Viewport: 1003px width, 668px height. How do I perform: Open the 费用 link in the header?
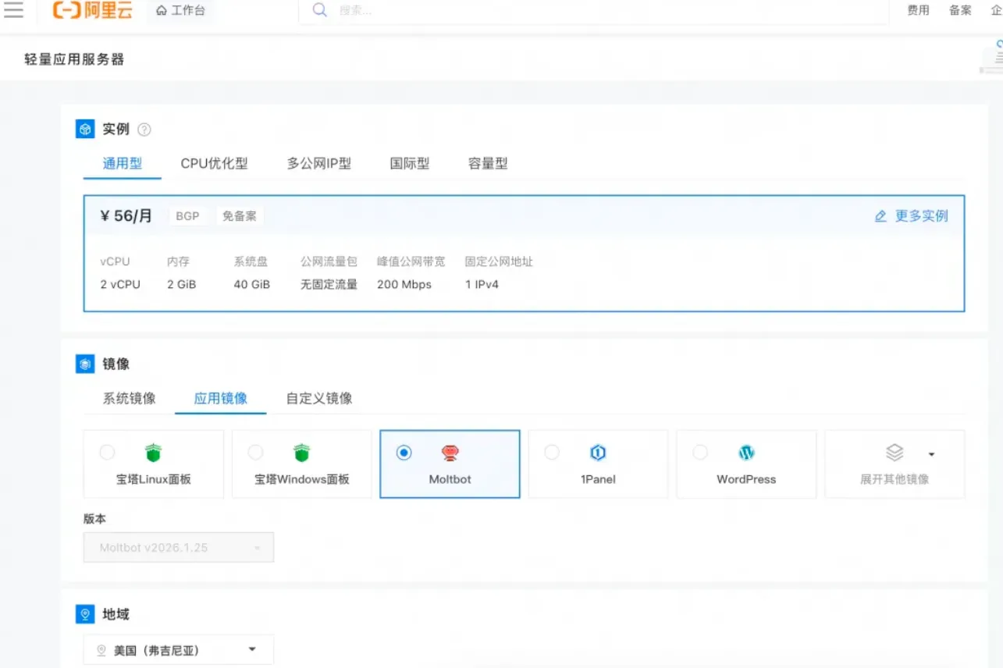click(x=919, y=11)
